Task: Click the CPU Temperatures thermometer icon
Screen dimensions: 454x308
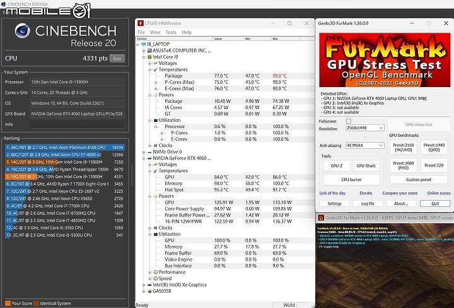Action: (x=156, y=69)
